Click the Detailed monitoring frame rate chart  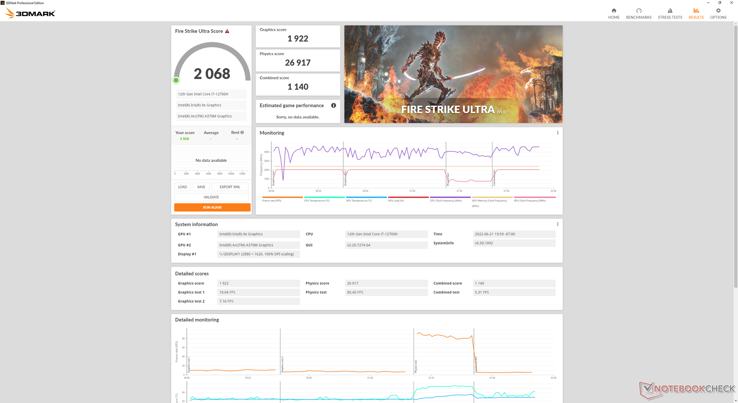point(370,351)
